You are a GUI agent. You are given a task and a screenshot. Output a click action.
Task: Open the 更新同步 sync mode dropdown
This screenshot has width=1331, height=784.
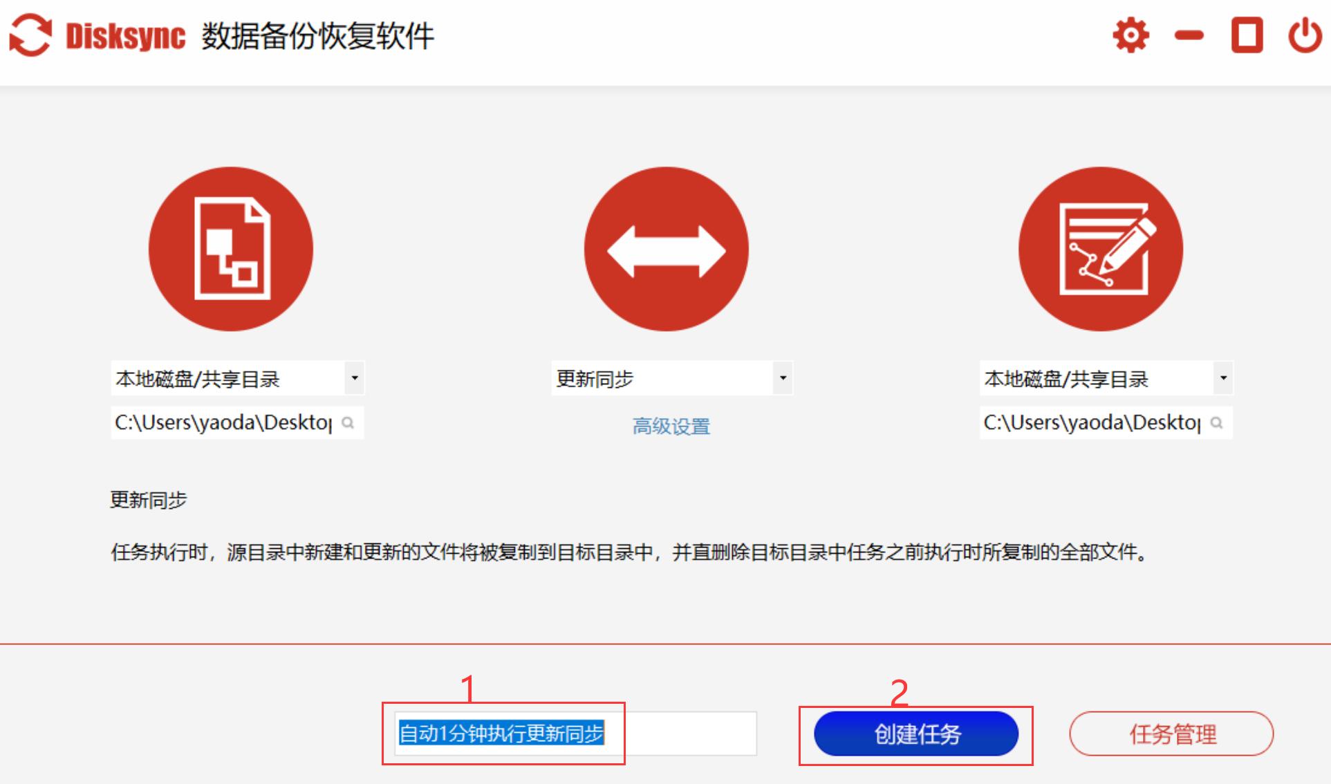[x=783, y=378]
